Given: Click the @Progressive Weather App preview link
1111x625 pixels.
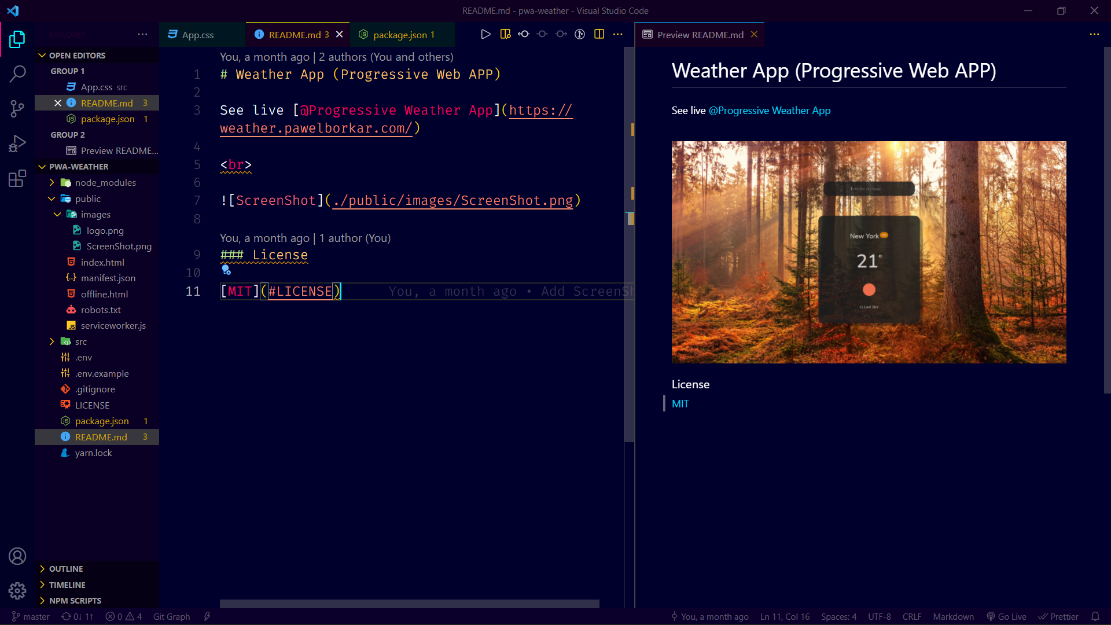Looking at the screenshot, I should pos(769,111).
